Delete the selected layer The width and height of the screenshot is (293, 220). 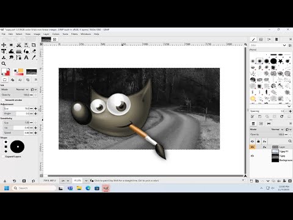click(x=290, y=181)
